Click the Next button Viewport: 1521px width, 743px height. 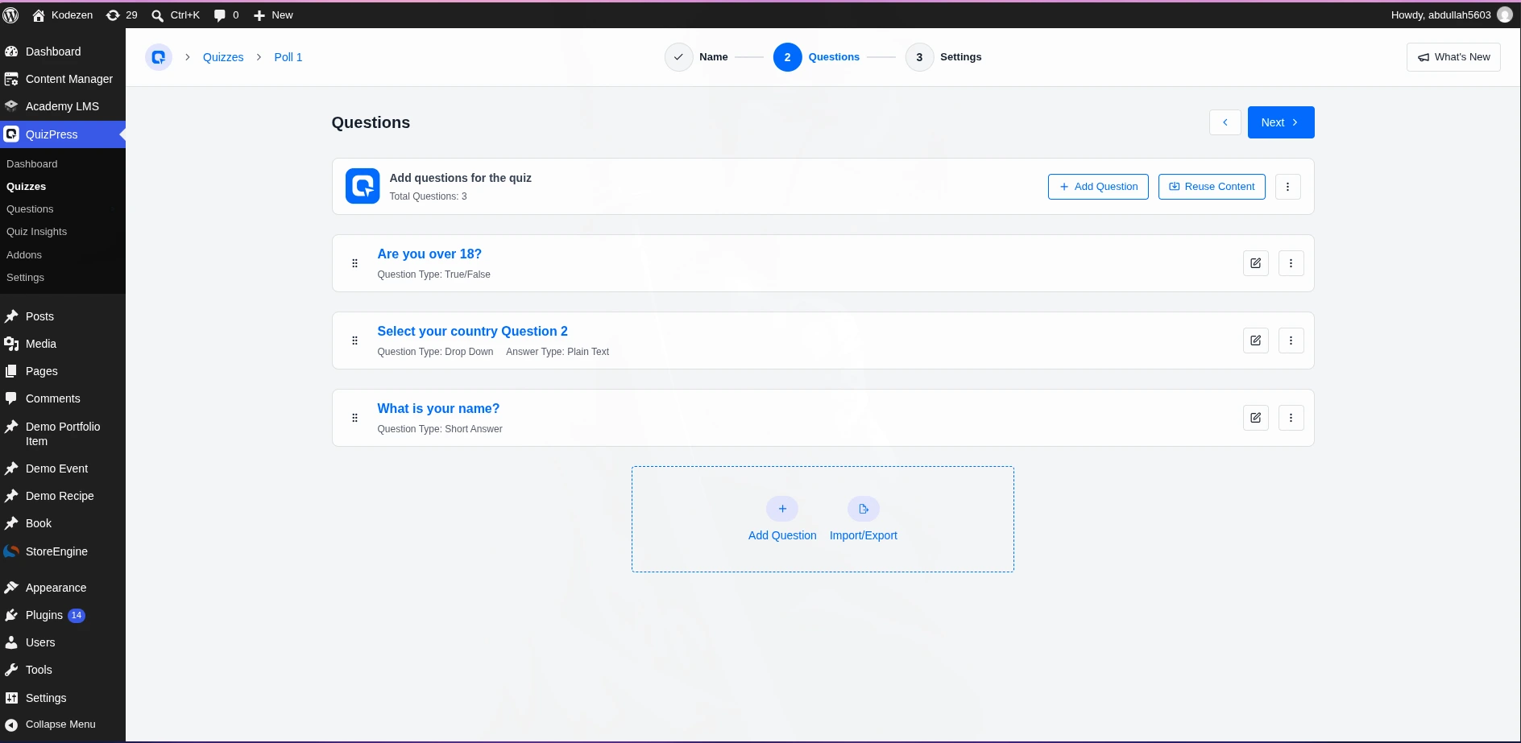tap(1281, 122)
